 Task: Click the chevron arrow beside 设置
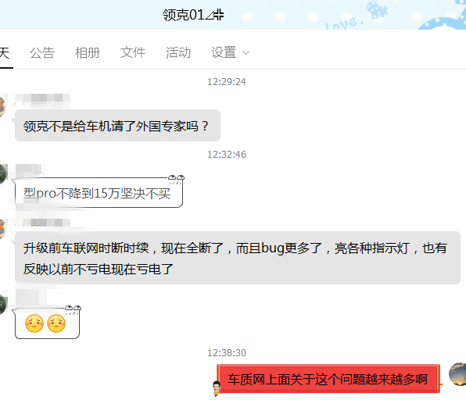click(x=246, y=53)
